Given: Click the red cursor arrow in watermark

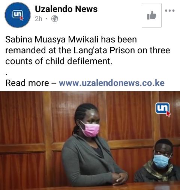Looking at the screenshot, I should [168, 114].
